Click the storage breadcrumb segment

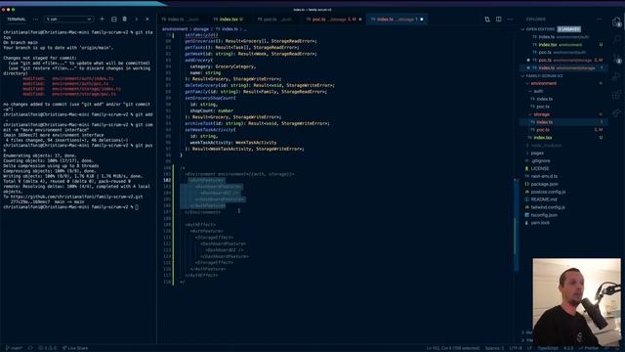pyautogui.click(x=201, y=29)
